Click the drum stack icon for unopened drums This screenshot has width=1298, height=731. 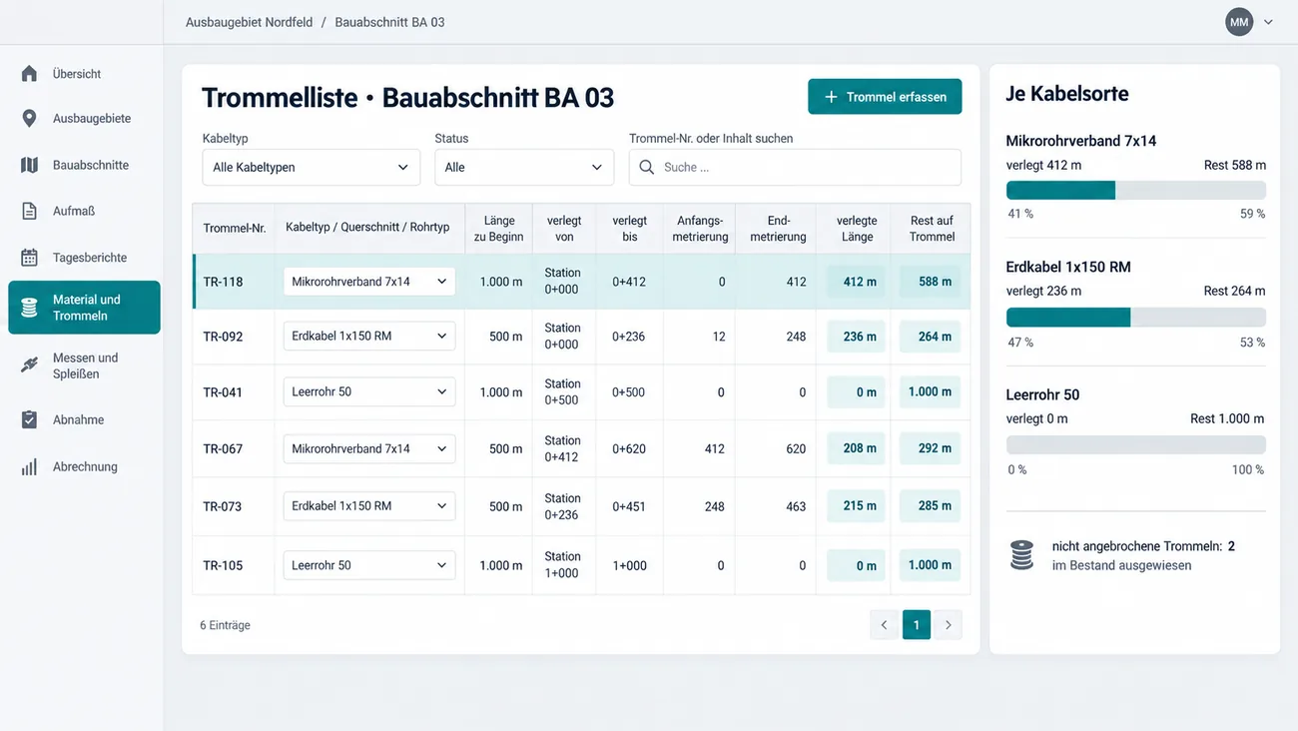[1021, 555]
